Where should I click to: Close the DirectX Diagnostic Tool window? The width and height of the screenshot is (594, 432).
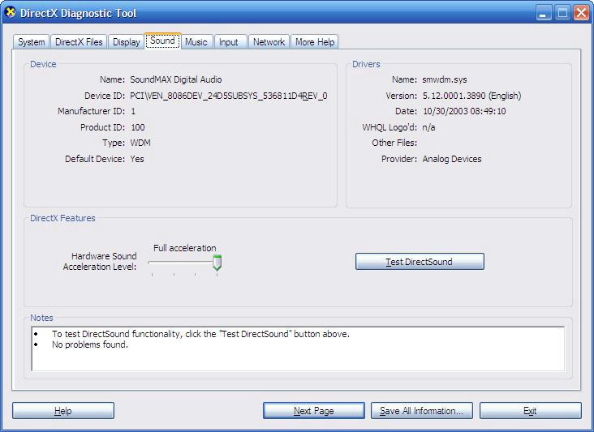pyautogui.click(x=581, y=13)
